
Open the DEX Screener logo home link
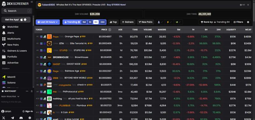pyautogui.click(x=15, y=4)
